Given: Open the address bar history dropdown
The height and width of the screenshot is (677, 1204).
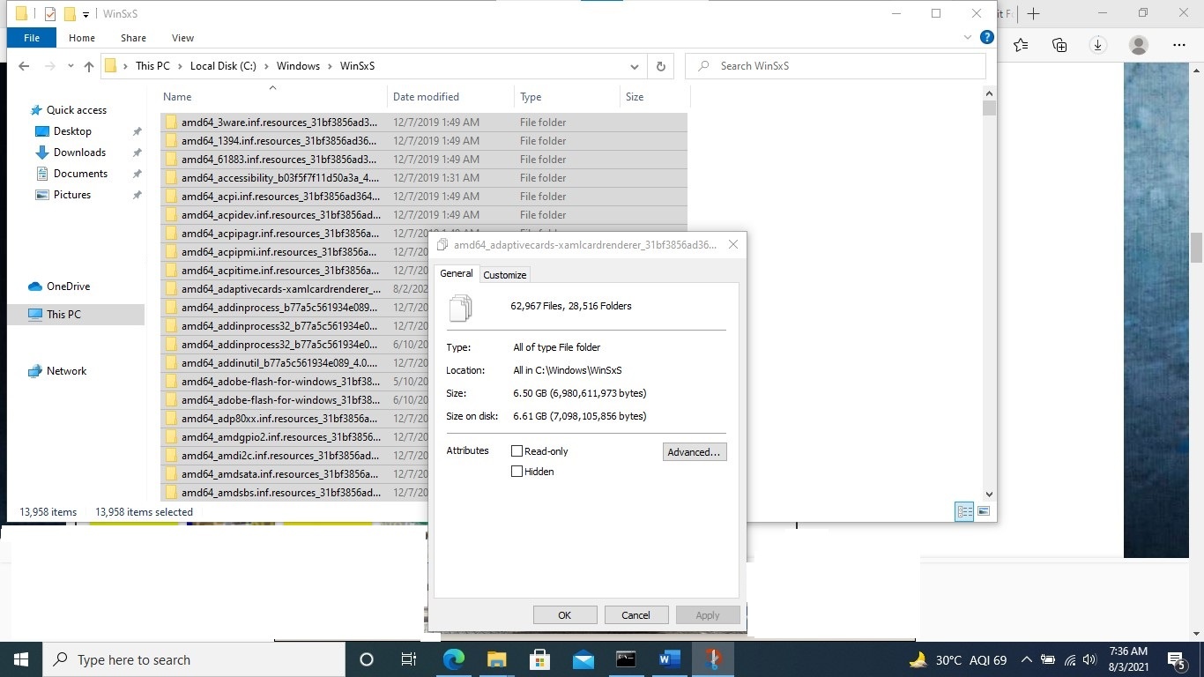Looking at the screenshot, I should coord(634,66).
